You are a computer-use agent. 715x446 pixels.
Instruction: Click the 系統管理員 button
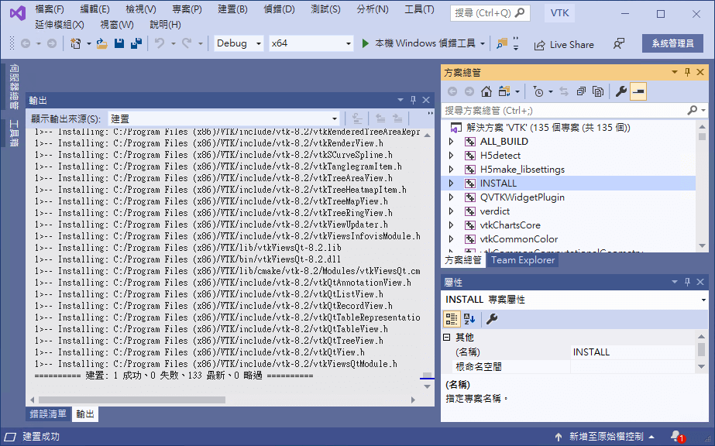pos(672,43)
